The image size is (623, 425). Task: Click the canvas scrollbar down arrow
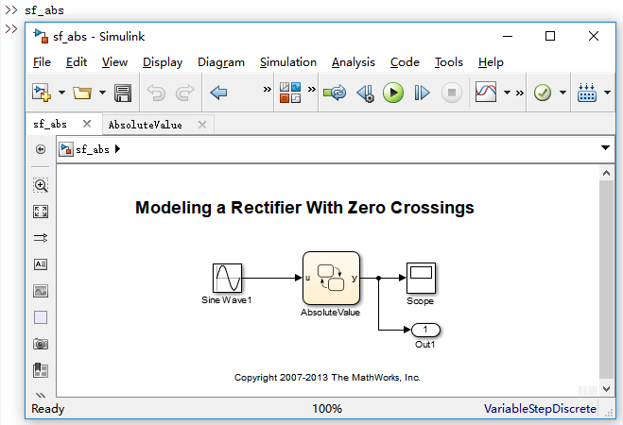click(606, 389)
